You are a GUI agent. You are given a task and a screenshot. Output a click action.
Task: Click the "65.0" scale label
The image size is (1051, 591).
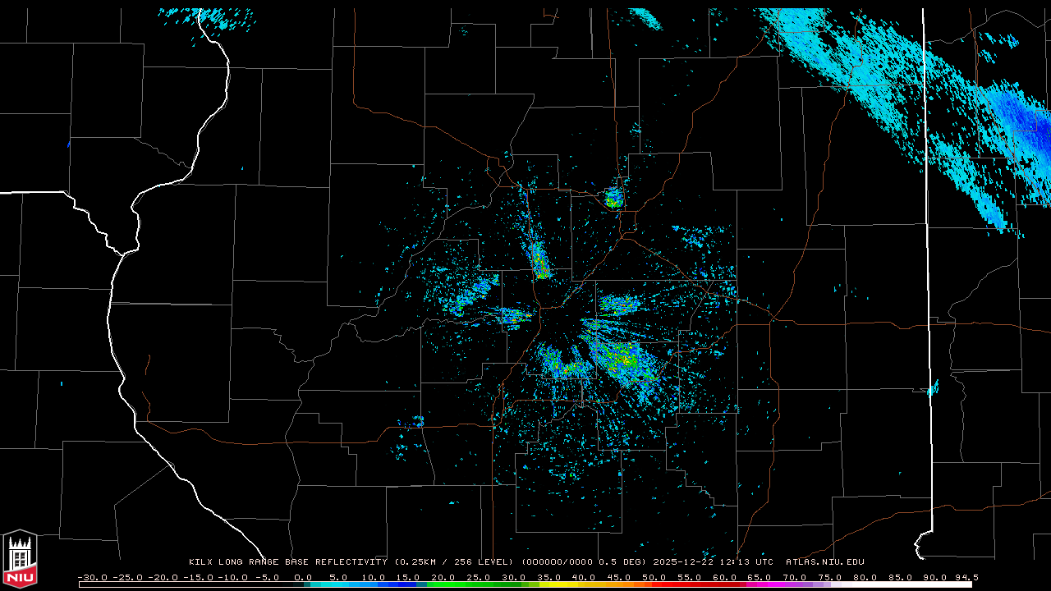[761, 577]
